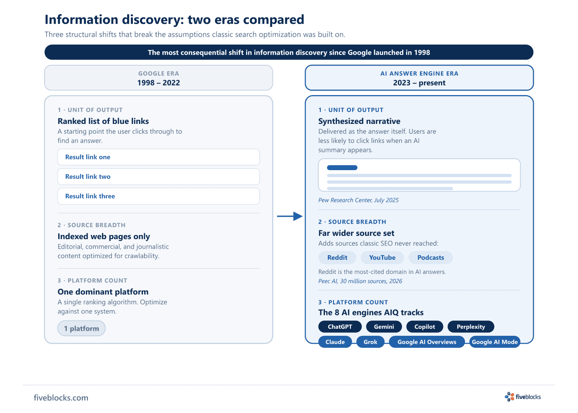
Task: Click the Reddit source chip
Action: point(337,257)
